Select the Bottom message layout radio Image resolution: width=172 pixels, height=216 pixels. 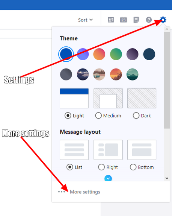tap(133, 167)
